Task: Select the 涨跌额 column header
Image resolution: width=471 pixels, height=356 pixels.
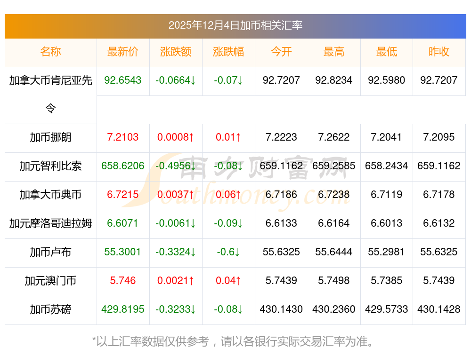Action: 176,52
